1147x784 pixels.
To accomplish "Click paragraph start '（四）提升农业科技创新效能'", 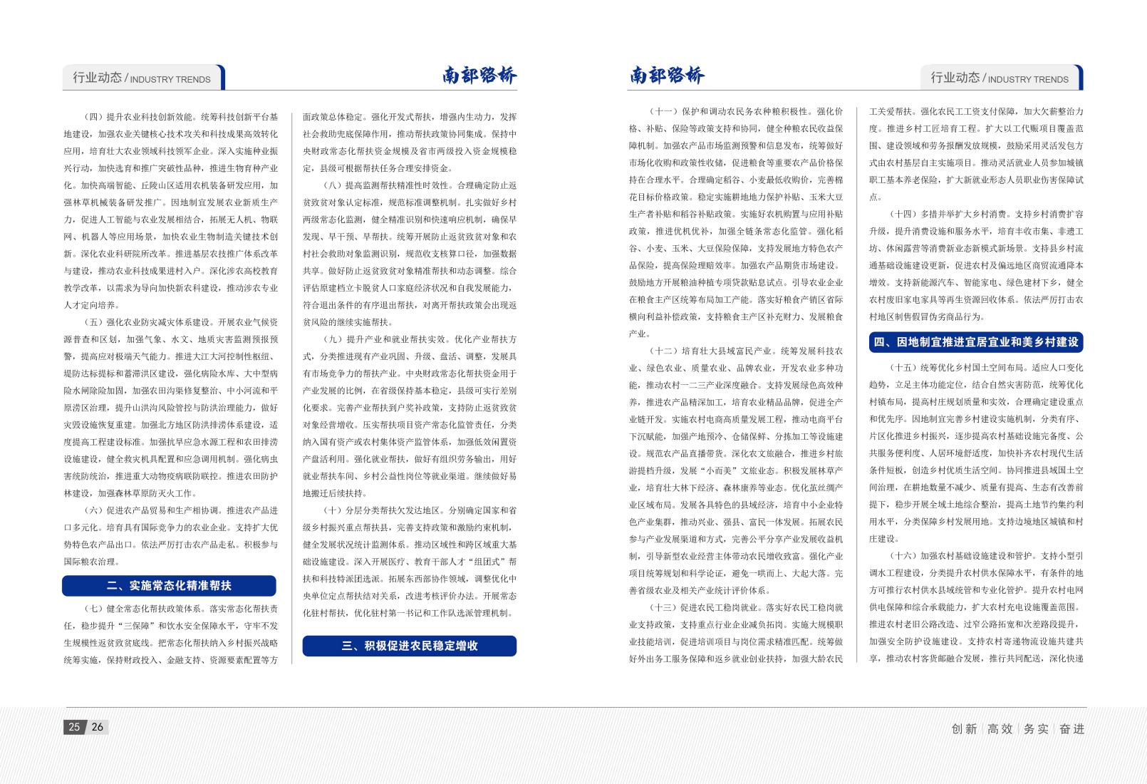I will coord(139,117).
